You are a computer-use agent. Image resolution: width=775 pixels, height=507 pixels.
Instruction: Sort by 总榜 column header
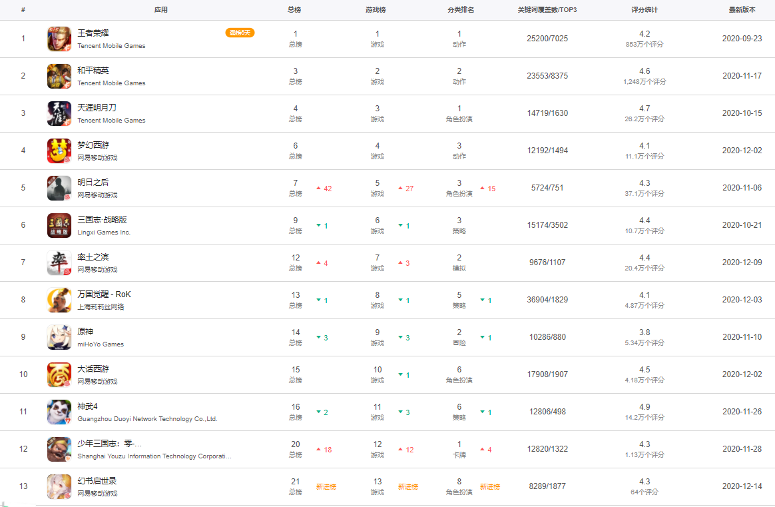click(x=294, y=10)
